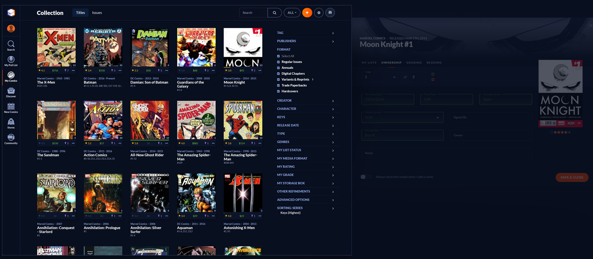Viewport: 593px width, 259px height.
Task: Click the green add copy icon
Action: pos(433,74)
